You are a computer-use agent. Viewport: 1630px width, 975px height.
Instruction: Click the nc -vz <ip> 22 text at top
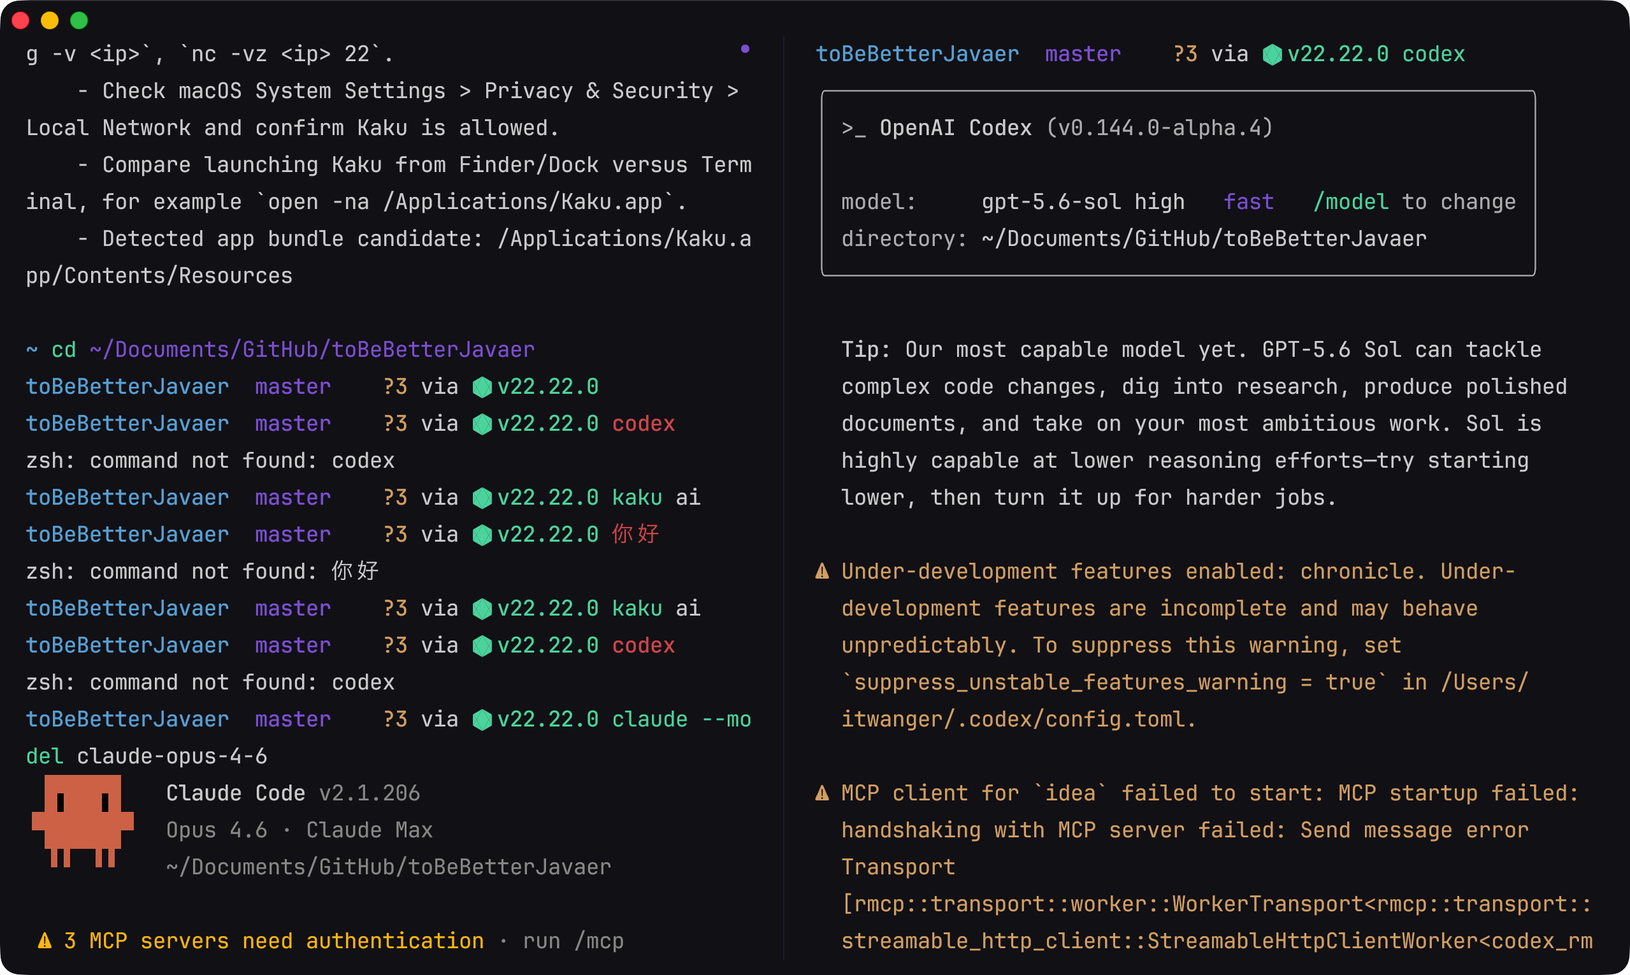pos(280,54)
